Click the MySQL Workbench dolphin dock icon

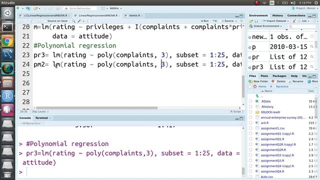coord(7,54)
